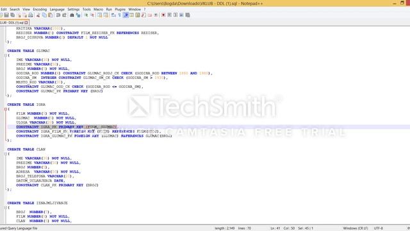
Task: Collapse the CREATE TABLE CLAN block
Action: point(6,154)
